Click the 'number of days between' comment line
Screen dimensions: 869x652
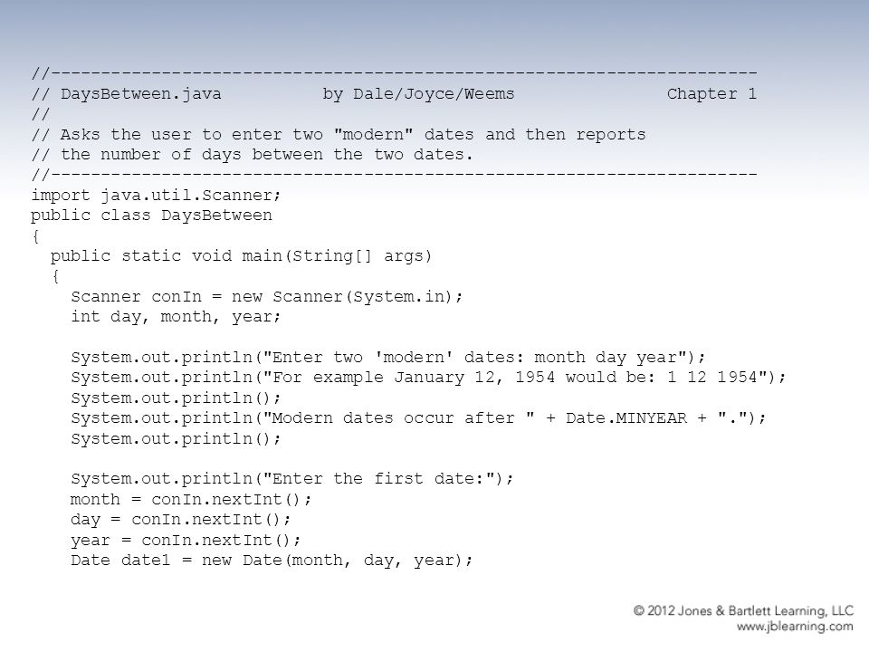click(253, 154)
